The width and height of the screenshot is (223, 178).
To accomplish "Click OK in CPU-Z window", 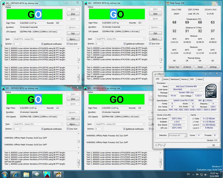I will (x=213, y=145).
